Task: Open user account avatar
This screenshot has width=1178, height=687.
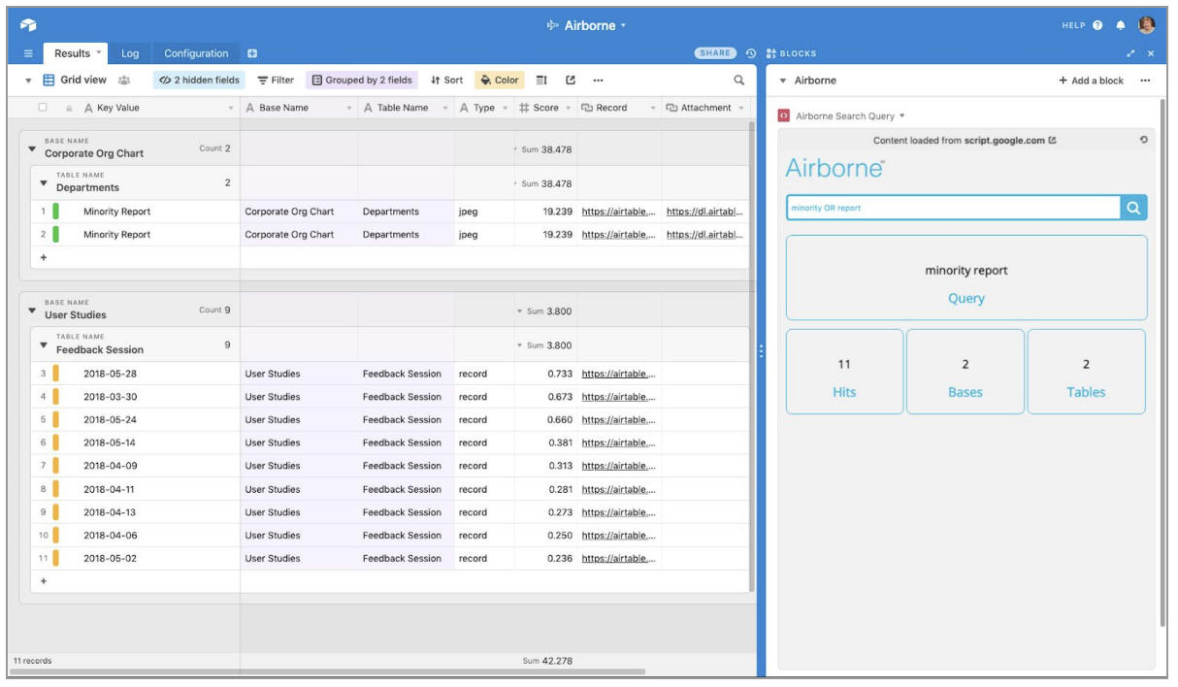Action: [1146, 25]
